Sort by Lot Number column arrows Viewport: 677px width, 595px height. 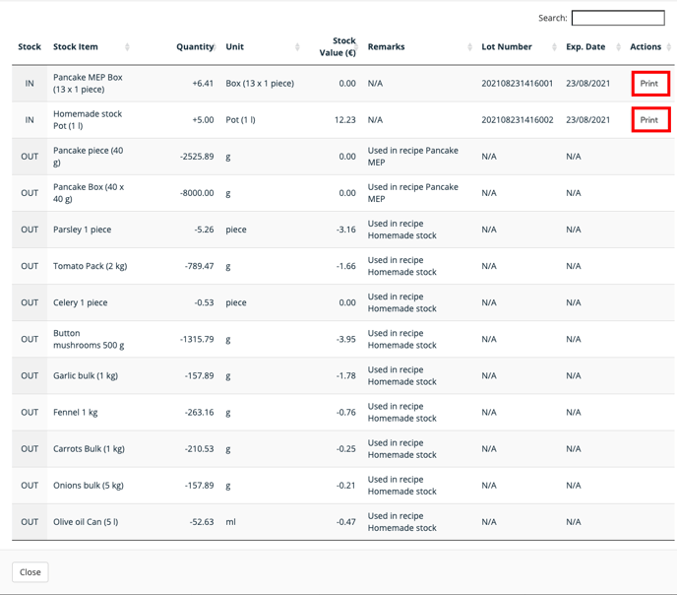point(554,46)
